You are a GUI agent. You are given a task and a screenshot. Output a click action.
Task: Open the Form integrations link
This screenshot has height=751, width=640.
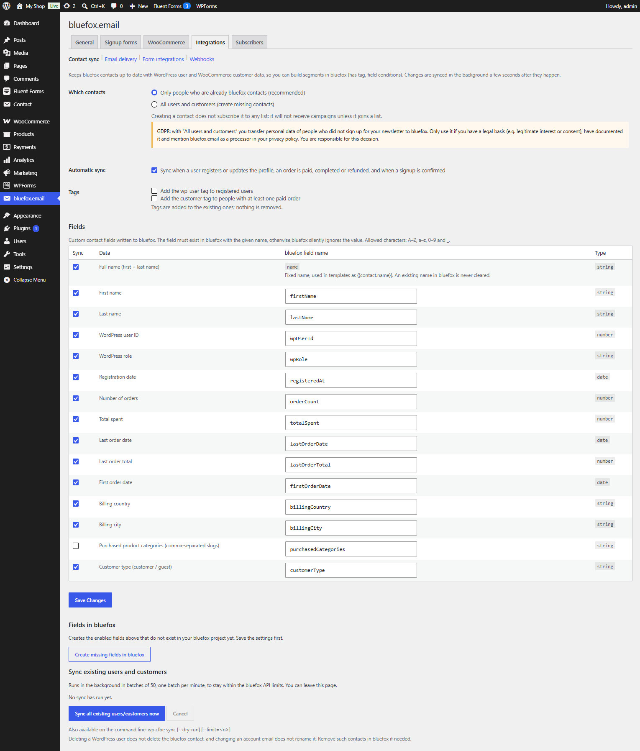(163, 59)
